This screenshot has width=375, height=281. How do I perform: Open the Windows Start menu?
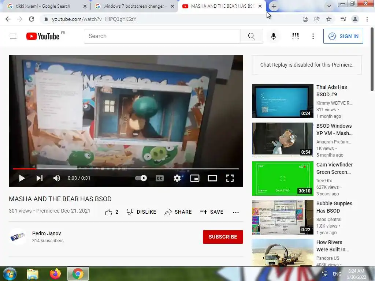click(9, 274)
